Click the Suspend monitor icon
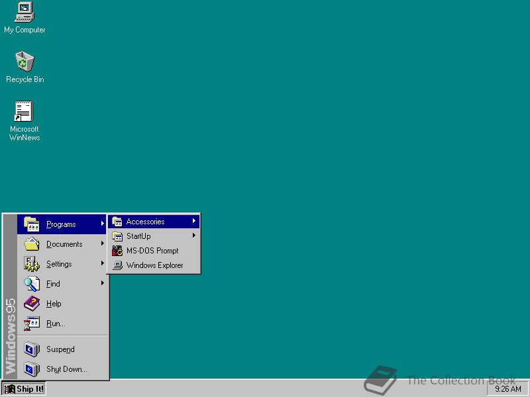Viewport: 530px width, 397px height. point(31,349)
